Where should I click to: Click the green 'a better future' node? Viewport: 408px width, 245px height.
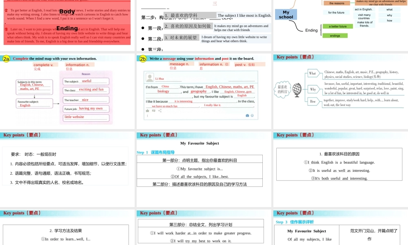coord(338,26)
